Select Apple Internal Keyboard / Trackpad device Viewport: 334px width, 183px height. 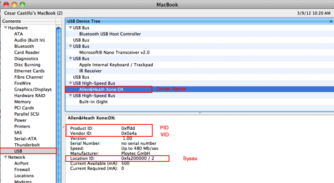point(116,65)
